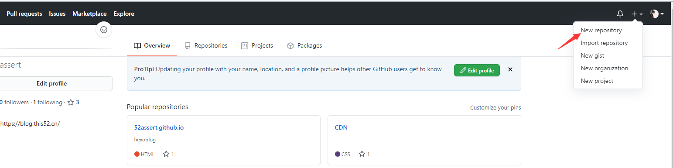Click the Overview book icon
This screenshot has height=168, width=673.
[137, 45]
